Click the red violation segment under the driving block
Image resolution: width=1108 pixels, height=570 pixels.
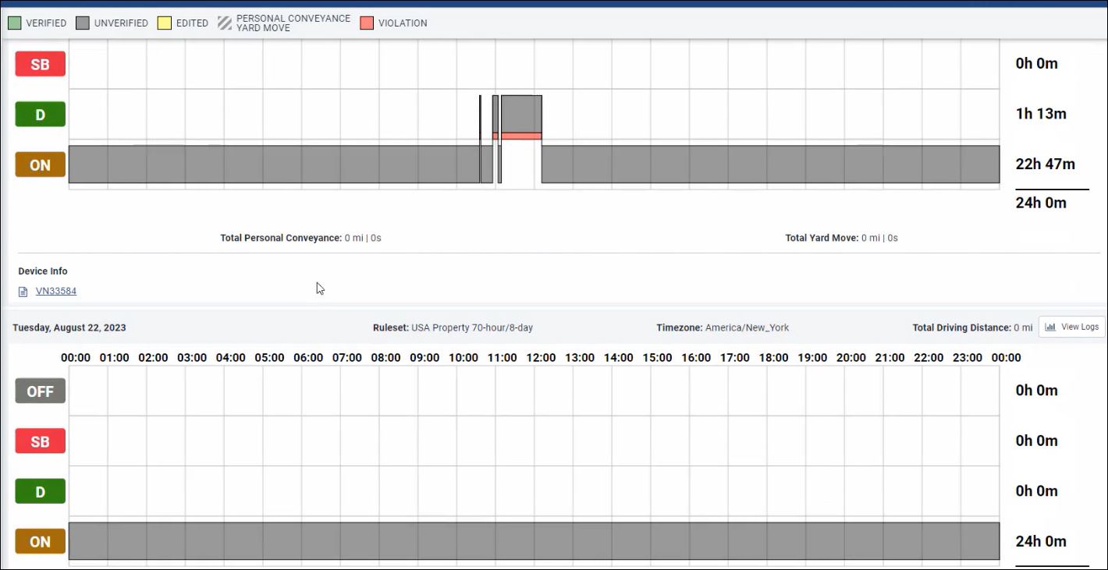(520, 136)
